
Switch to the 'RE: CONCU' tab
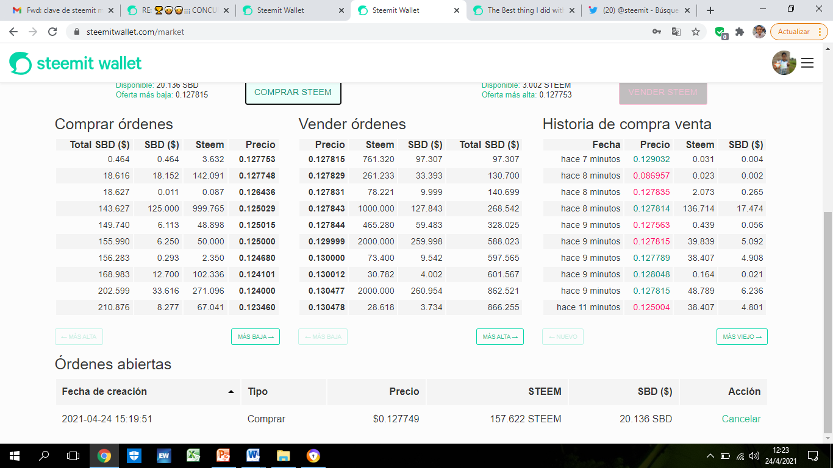178,10
